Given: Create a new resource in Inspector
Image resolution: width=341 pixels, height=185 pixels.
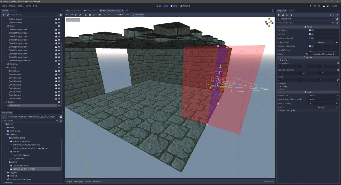Looking at the screenshot, I should (x=279, y=15).
